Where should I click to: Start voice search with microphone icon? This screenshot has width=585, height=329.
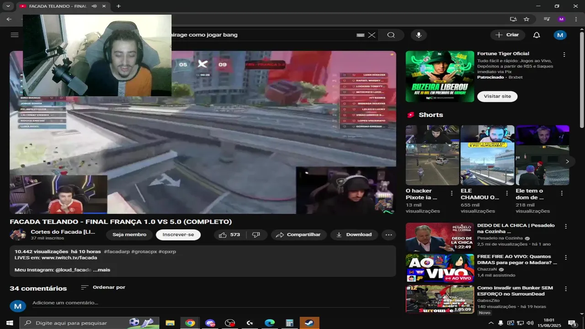coord(418,35)
